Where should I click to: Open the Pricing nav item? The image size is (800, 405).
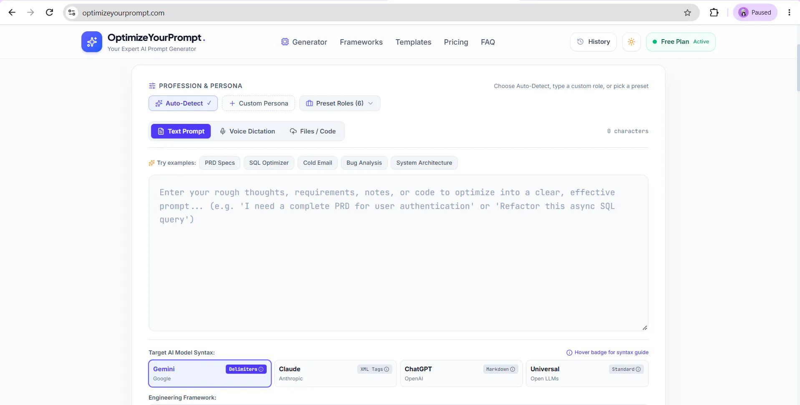coord(456,42)
